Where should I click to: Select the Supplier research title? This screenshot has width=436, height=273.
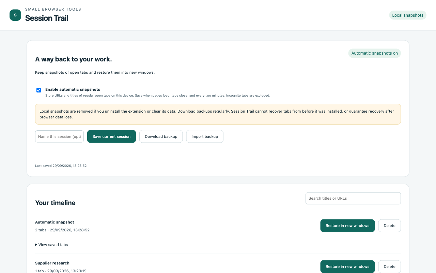pos(52,263)
